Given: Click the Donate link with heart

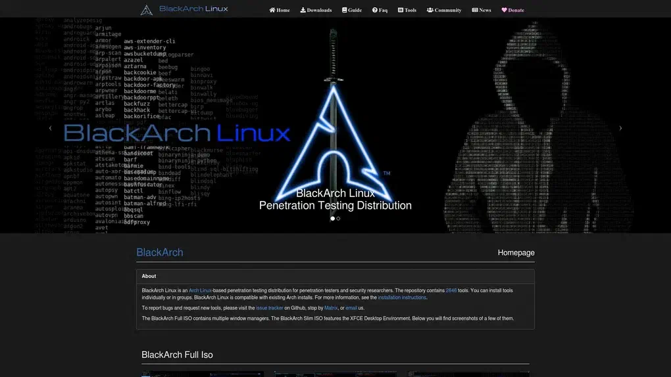Looking at the screenshot, I should [512, 10].
